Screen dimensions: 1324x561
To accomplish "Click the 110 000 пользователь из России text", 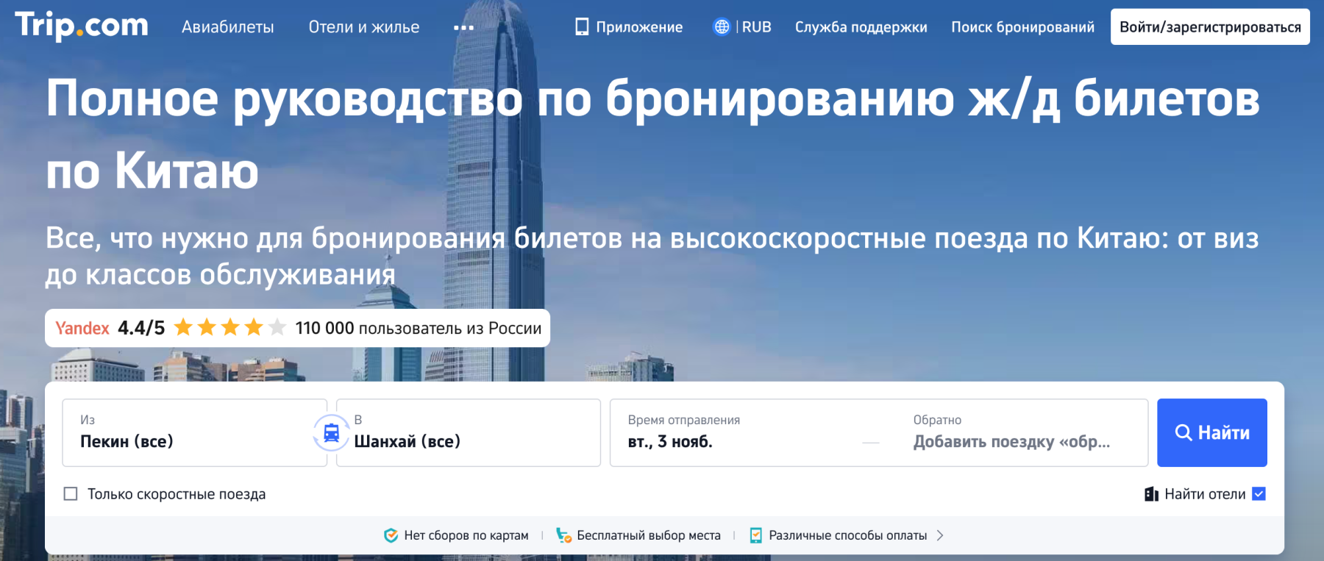I will coord(418,328).
